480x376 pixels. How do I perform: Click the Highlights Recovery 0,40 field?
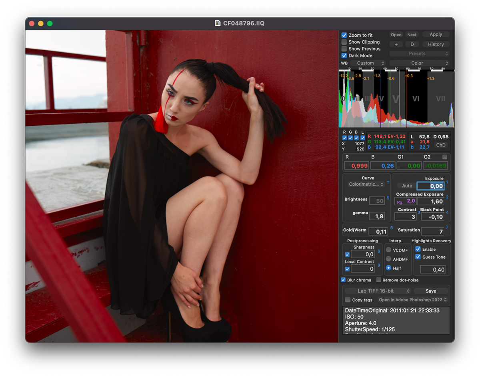click(x=433, y=269)
